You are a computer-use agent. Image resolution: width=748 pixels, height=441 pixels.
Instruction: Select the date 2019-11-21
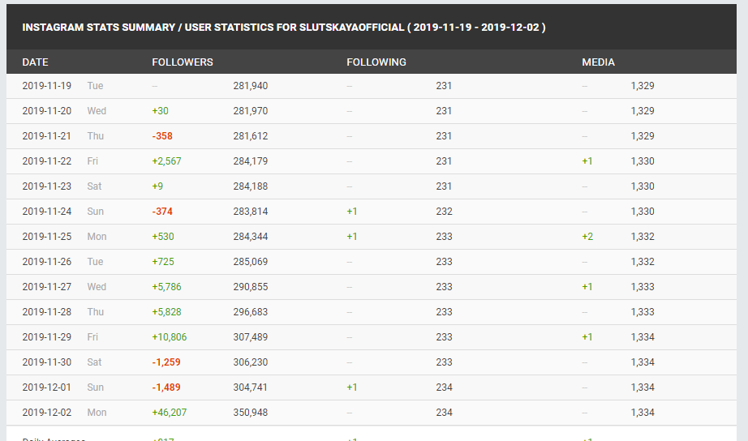pos(47,136)
